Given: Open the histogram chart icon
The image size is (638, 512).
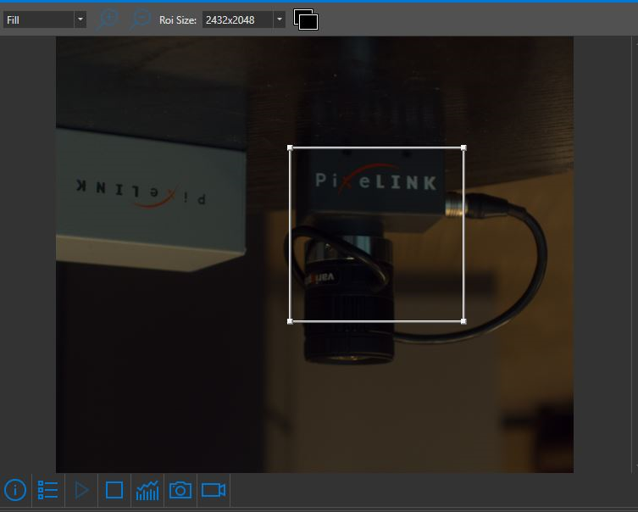Looking at the screenshot, I should pyautogui.click(x=147, y=490).
